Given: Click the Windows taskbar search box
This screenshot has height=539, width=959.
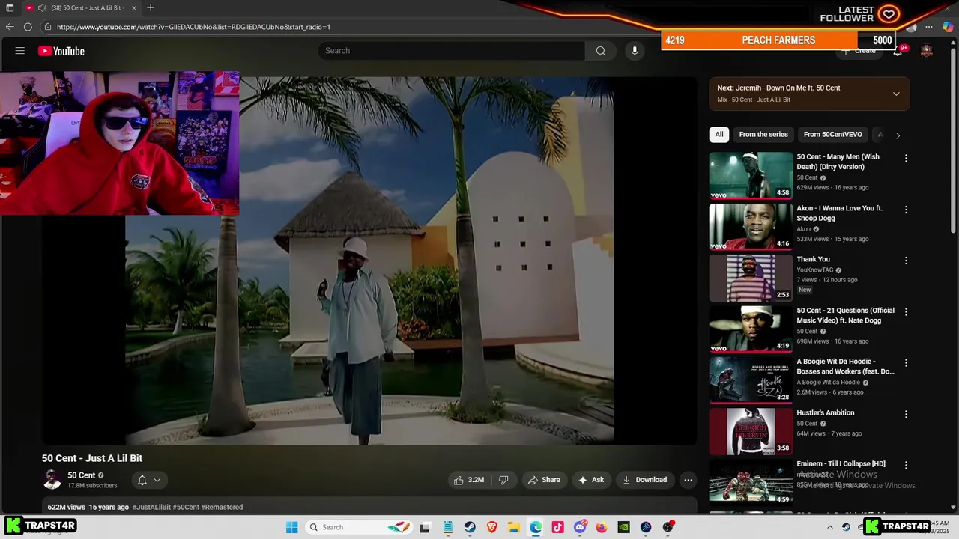Looking at the screenshot, I should (x=359, y=527).
